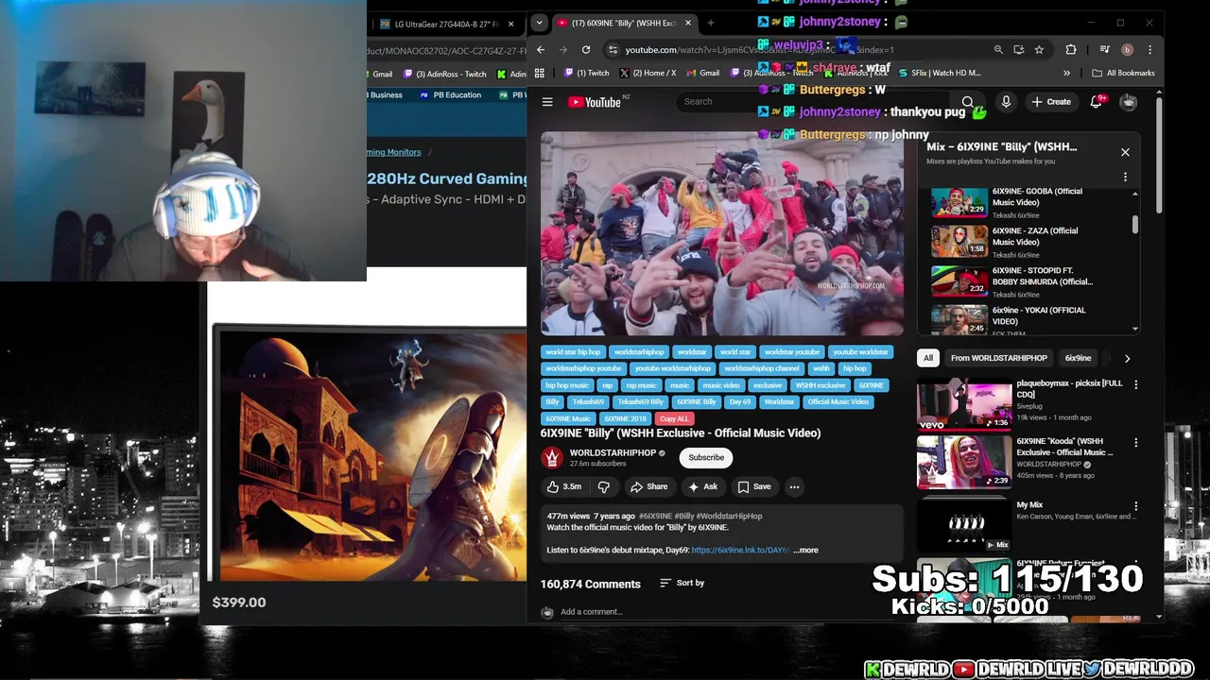Click the YouTube search field
1210x680 pixels.
[813, 102]
